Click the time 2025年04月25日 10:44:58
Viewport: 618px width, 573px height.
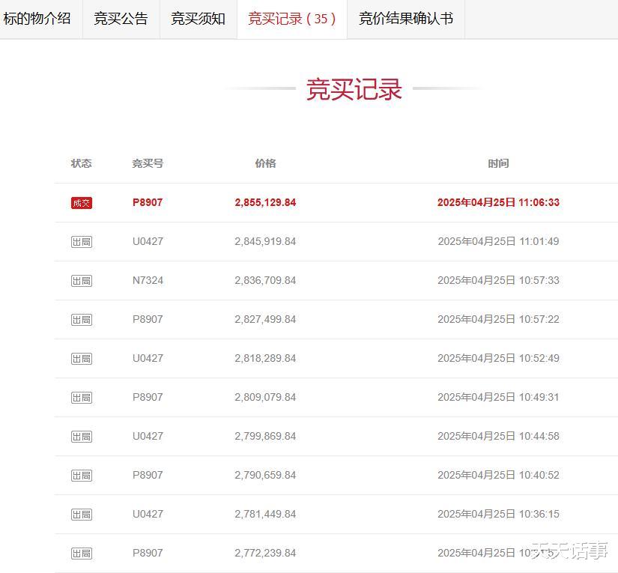tap(498, 436)
